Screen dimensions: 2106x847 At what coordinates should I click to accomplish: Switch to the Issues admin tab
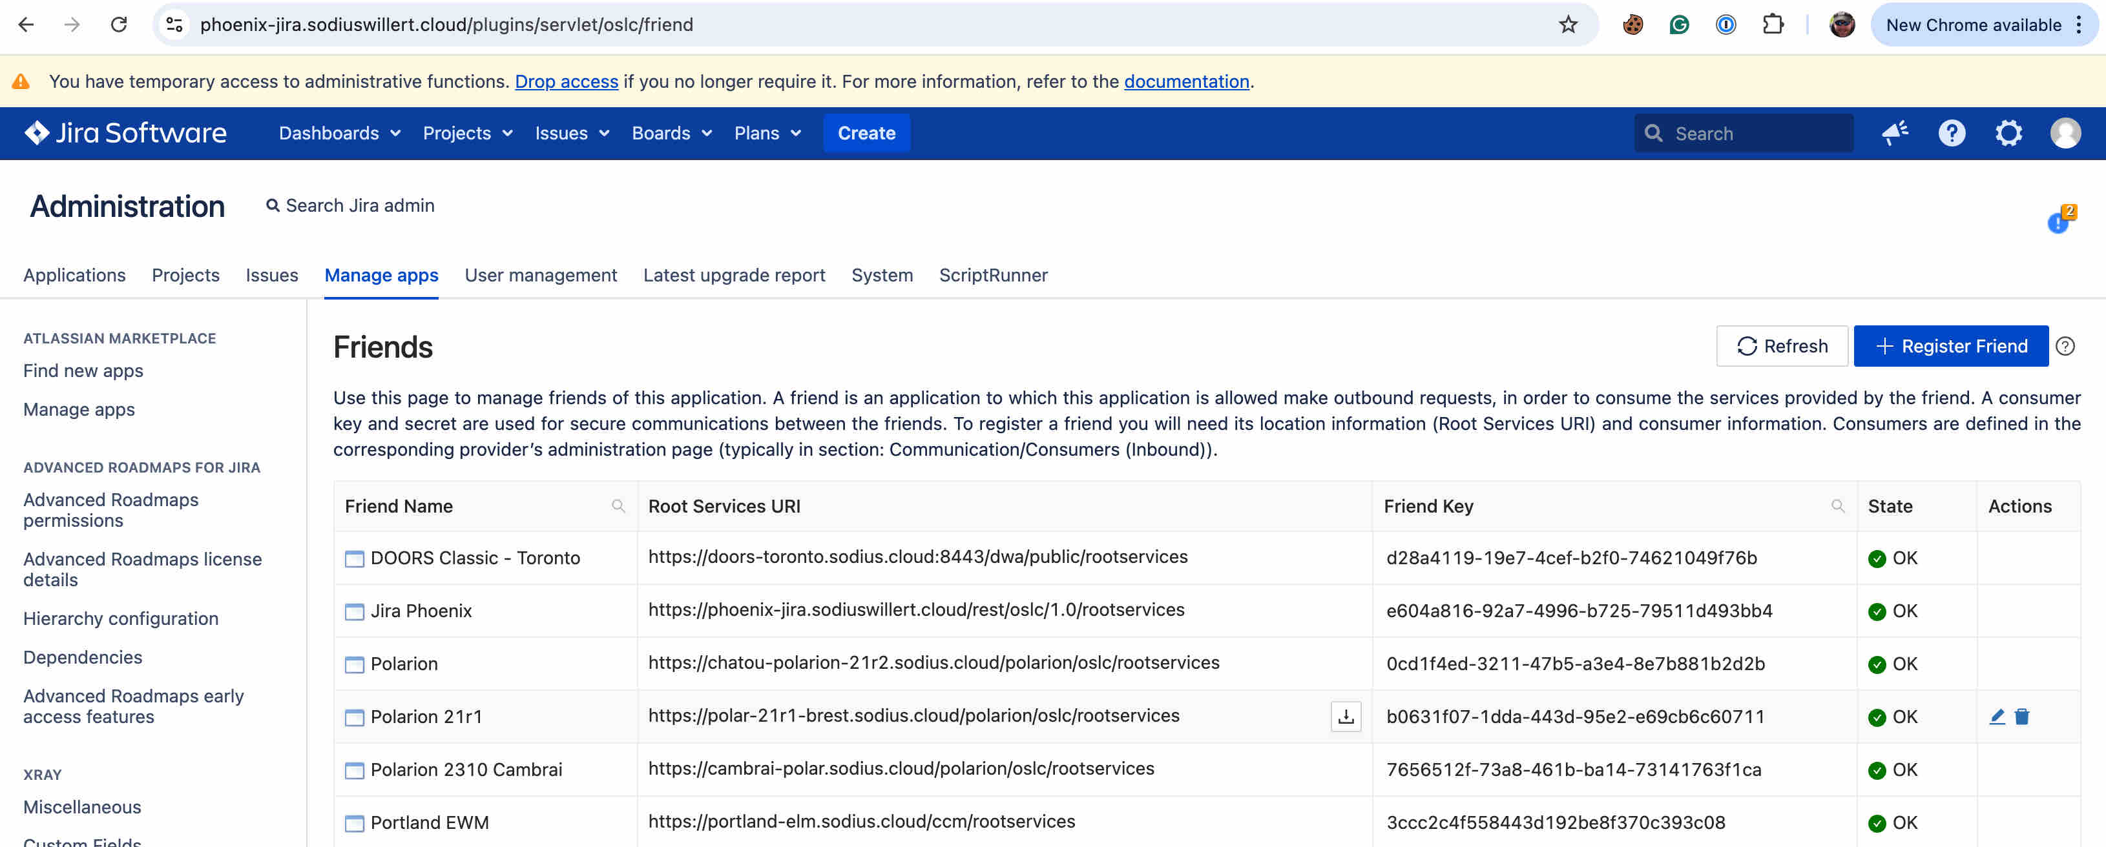click(x=271, y=275)
